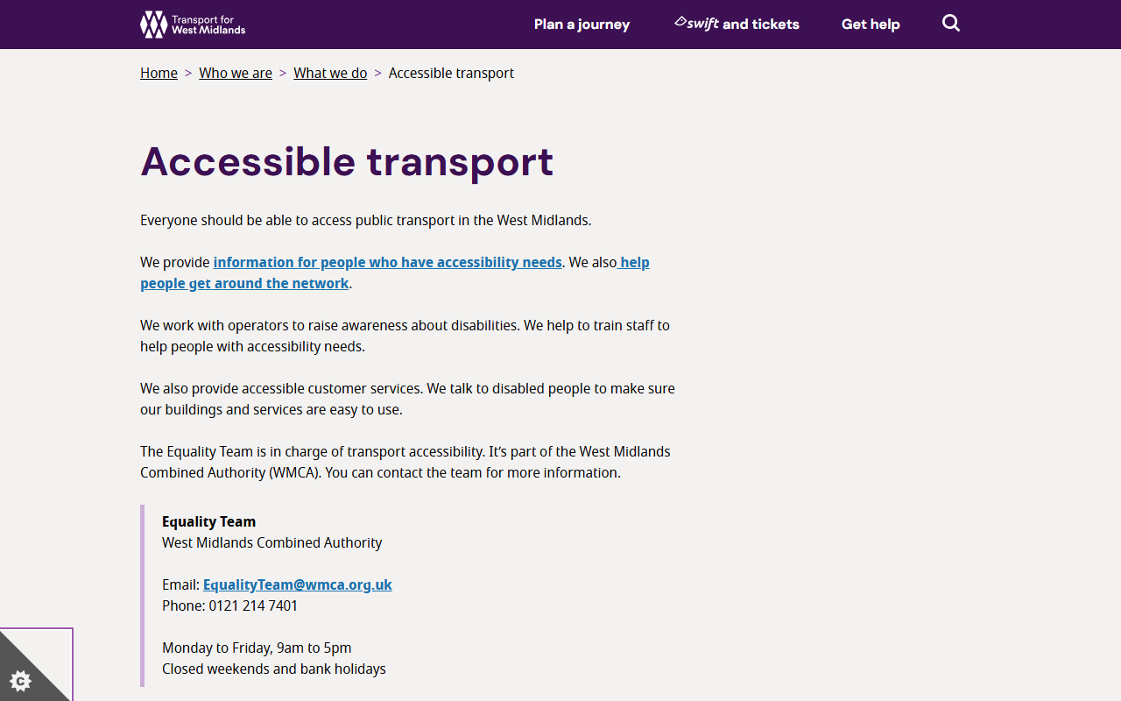
Task: Click West Midlands Combined Authority address line
Action: (x=272, y=542)
